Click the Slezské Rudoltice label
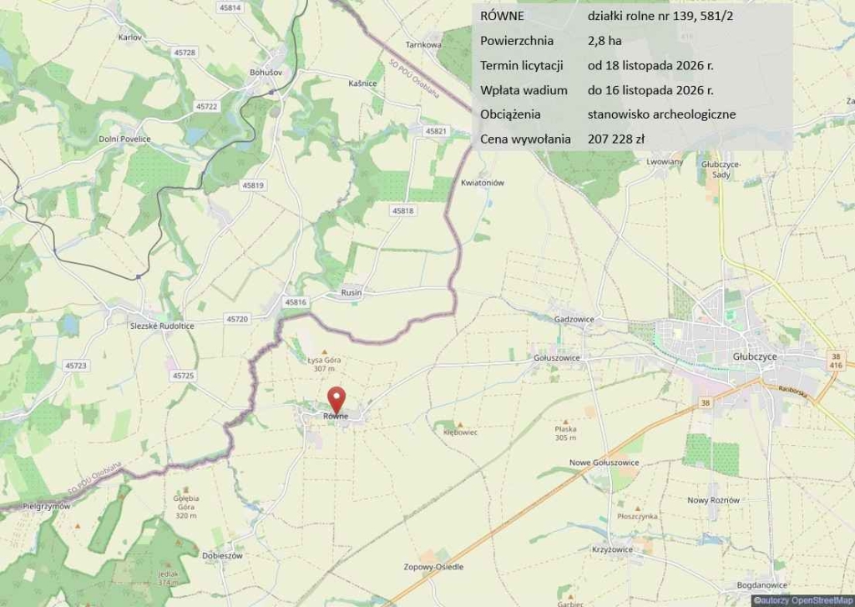Screen dimensions: 855x607 click(162, 326)
